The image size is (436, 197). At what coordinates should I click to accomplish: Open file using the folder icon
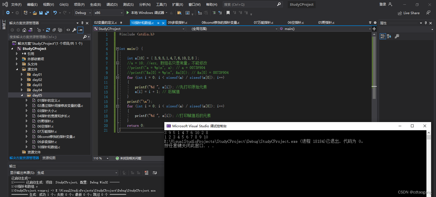[x=35, y=13]
